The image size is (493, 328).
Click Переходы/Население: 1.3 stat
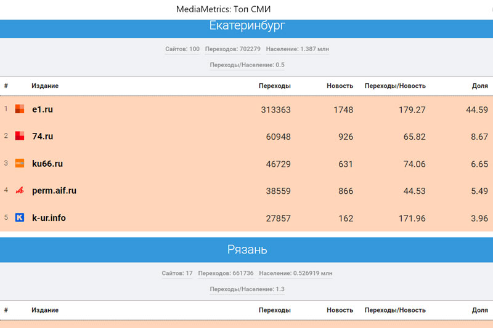point(247,289)
